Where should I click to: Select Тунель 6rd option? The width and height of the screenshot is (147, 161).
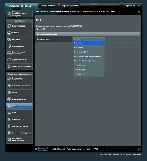89,74
